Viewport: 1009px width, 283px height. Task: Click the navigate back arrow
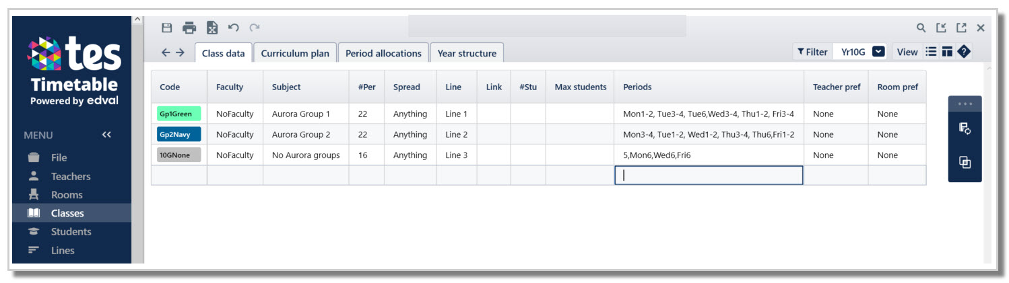[166, 52]
